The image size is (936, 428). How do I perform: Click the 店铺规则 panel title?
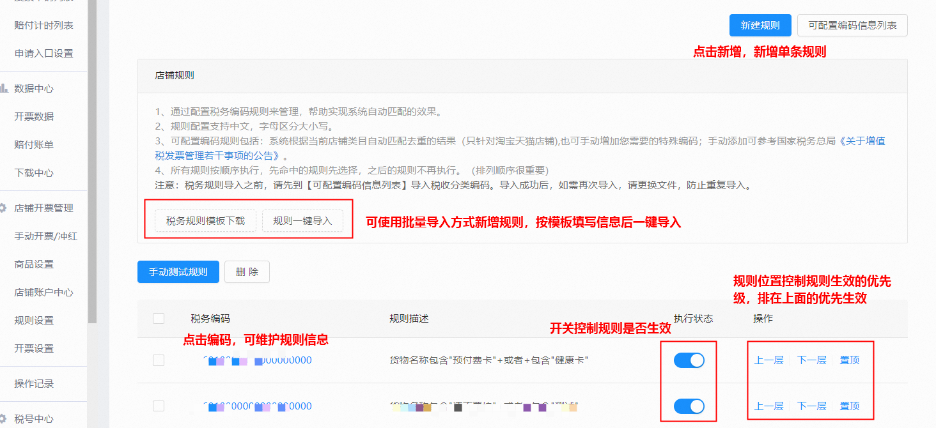[175, 75]
